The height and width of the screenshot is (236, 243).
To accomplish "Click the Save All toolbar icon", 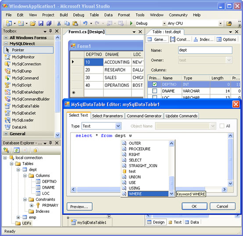I will (x=49, y=23).
